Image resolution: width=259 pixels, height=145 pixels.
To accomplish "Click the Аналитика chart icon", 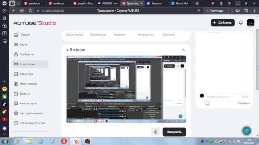I will click(x=16, y=74).
